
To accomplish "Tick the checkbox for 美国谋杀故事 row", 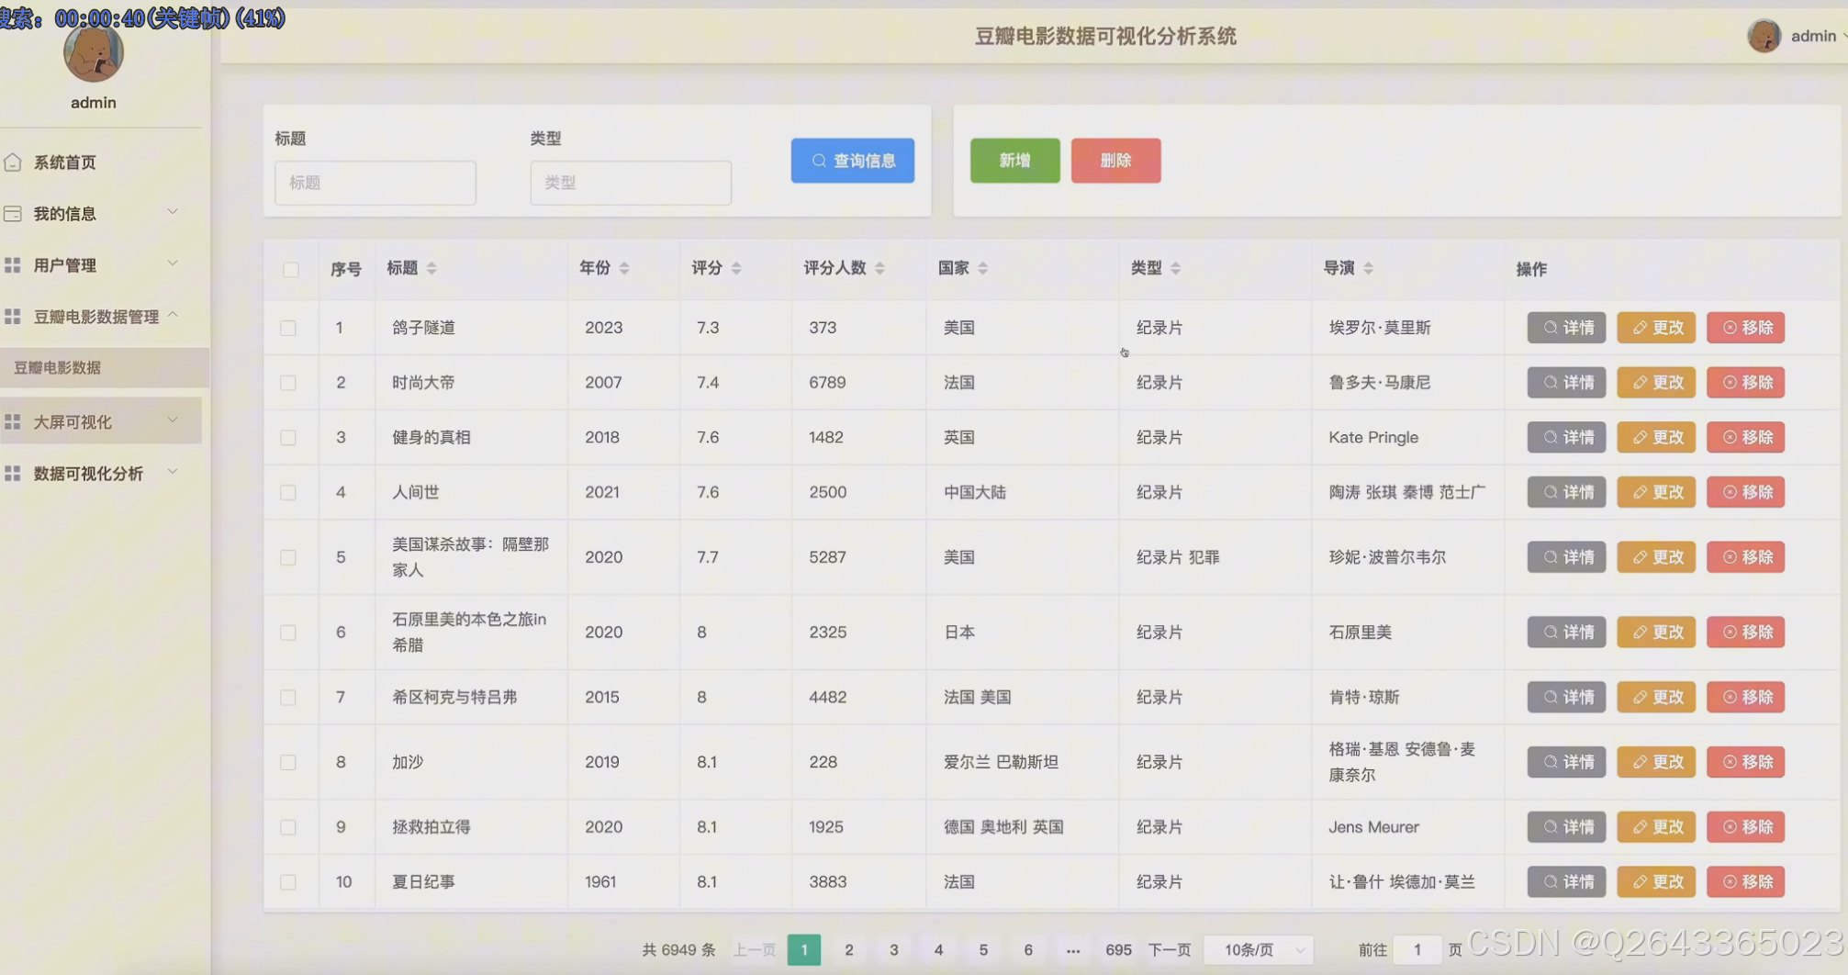I will pyautogui.click(x=288, y=557).
